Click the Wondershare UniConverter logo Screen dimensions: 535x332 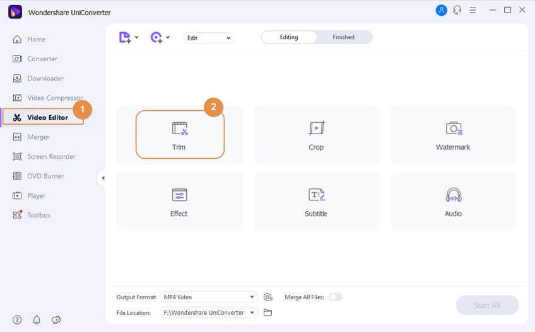(x=15, y=12)
